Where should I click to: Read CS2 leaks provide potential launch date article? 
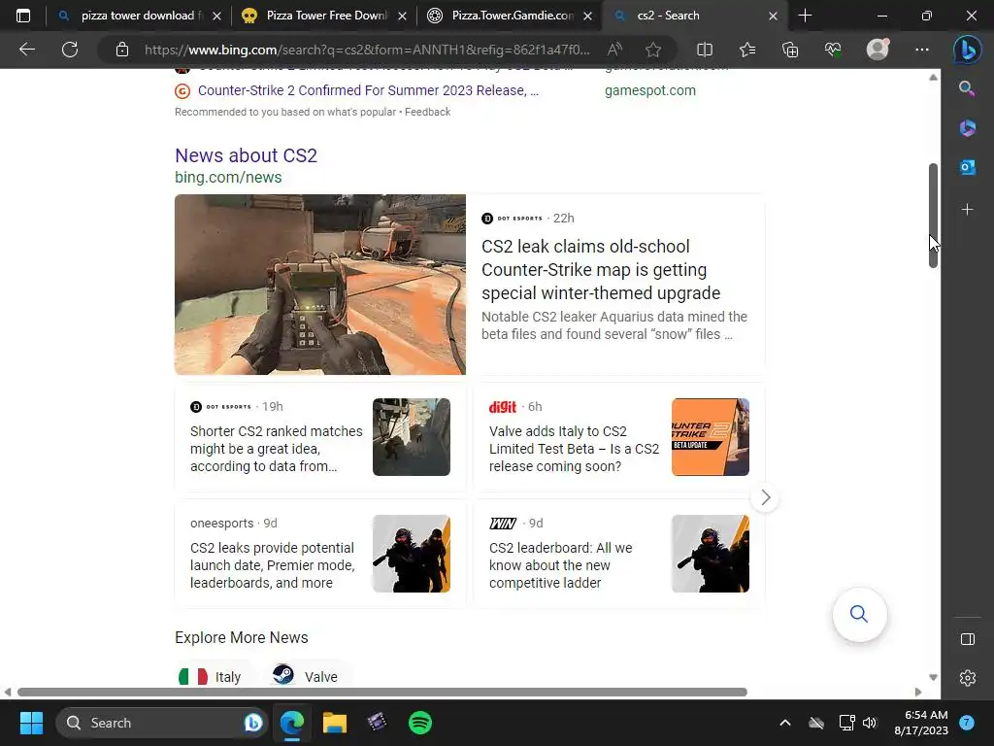coord(273,566)
